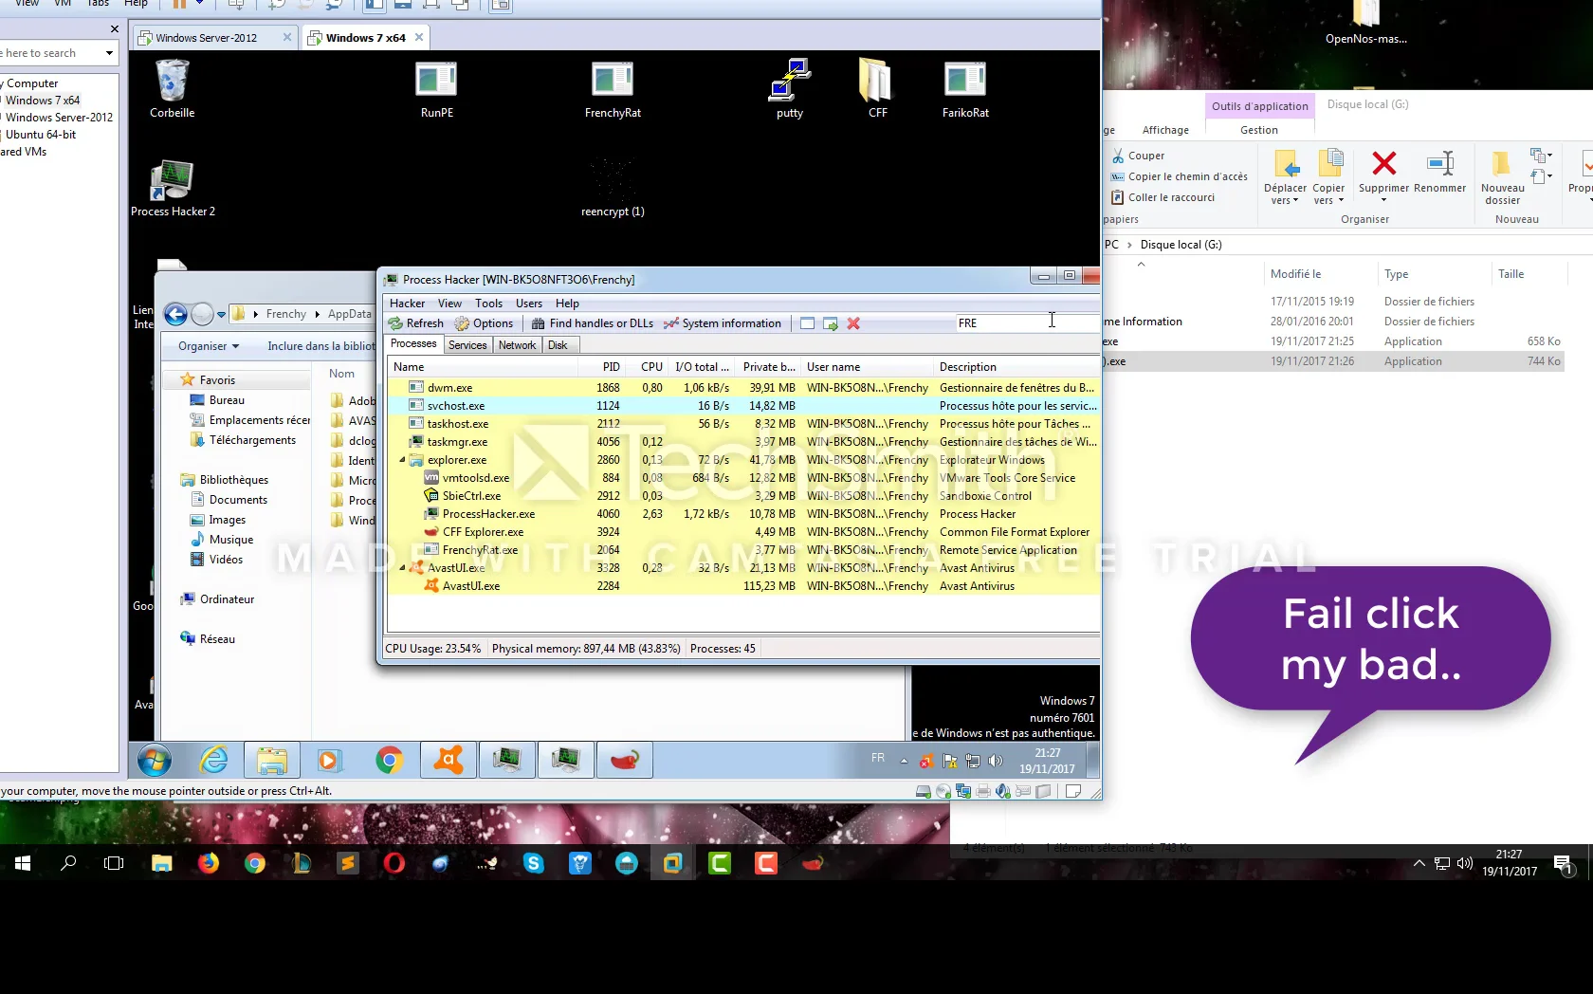Collapse the explorer.exe process tree
The image size is (1593, 994).
[x=402, y=460]
